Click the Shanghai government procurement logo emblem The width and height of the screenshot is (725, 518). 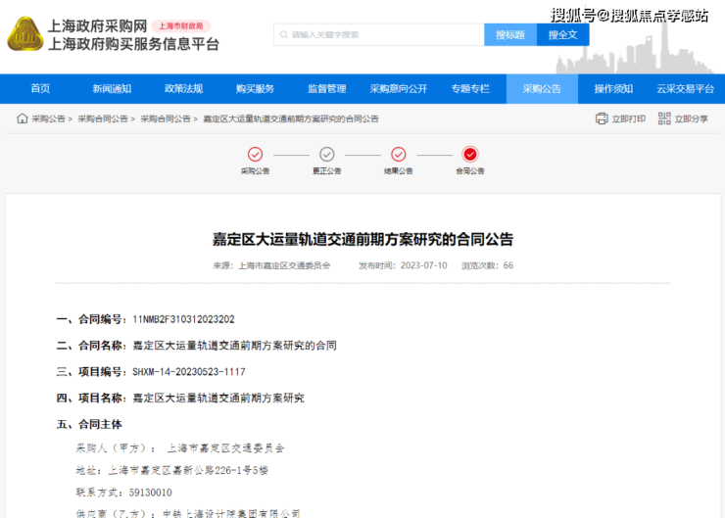[25, 34]
